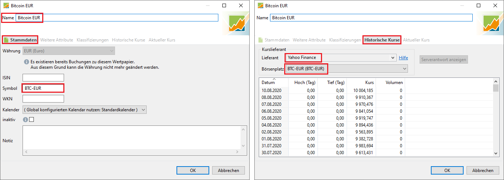Screen dimensions: 504x180
Task: Click the Stammdaten page icon in right window
Action: [x=260, y=40]
